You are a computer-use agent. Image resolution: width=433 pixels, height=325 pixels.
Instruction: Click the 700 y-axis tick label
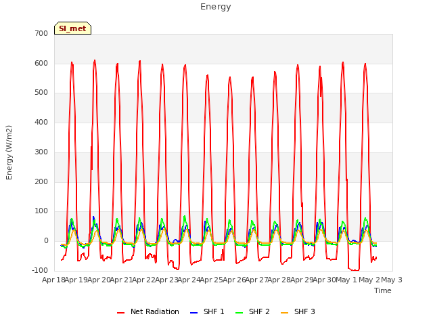pyautogui.click(x=41, y=33)
